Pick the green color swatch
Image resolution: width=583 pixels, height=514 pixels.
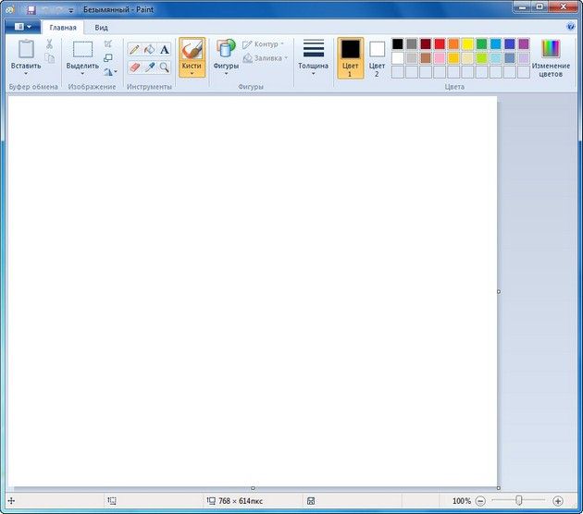pyautogui.click(x=481, y=43)
